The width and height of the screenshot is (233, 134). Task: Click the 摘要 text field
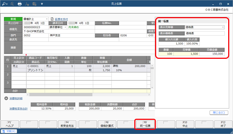[89, 48]
